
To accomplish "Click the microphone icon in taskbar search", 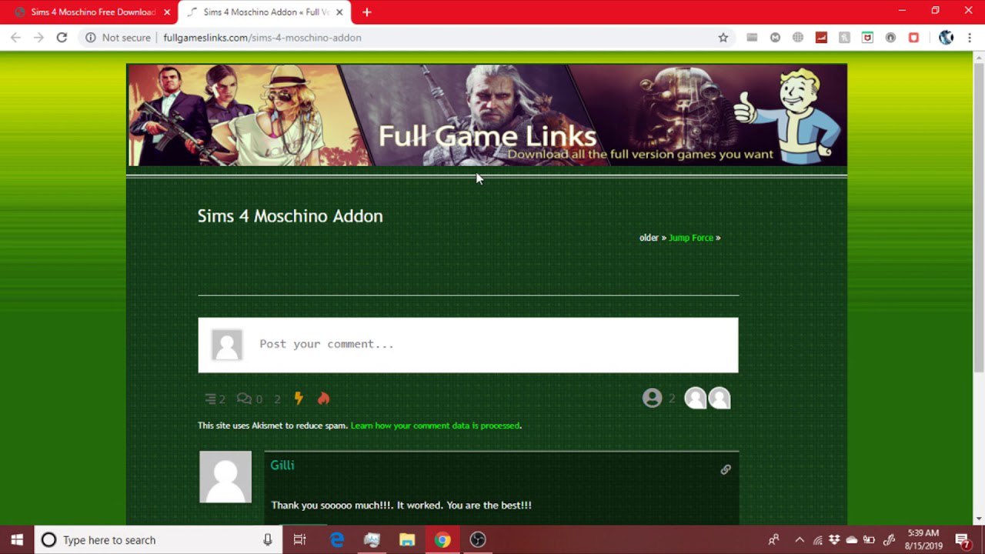I will [268, 539].
